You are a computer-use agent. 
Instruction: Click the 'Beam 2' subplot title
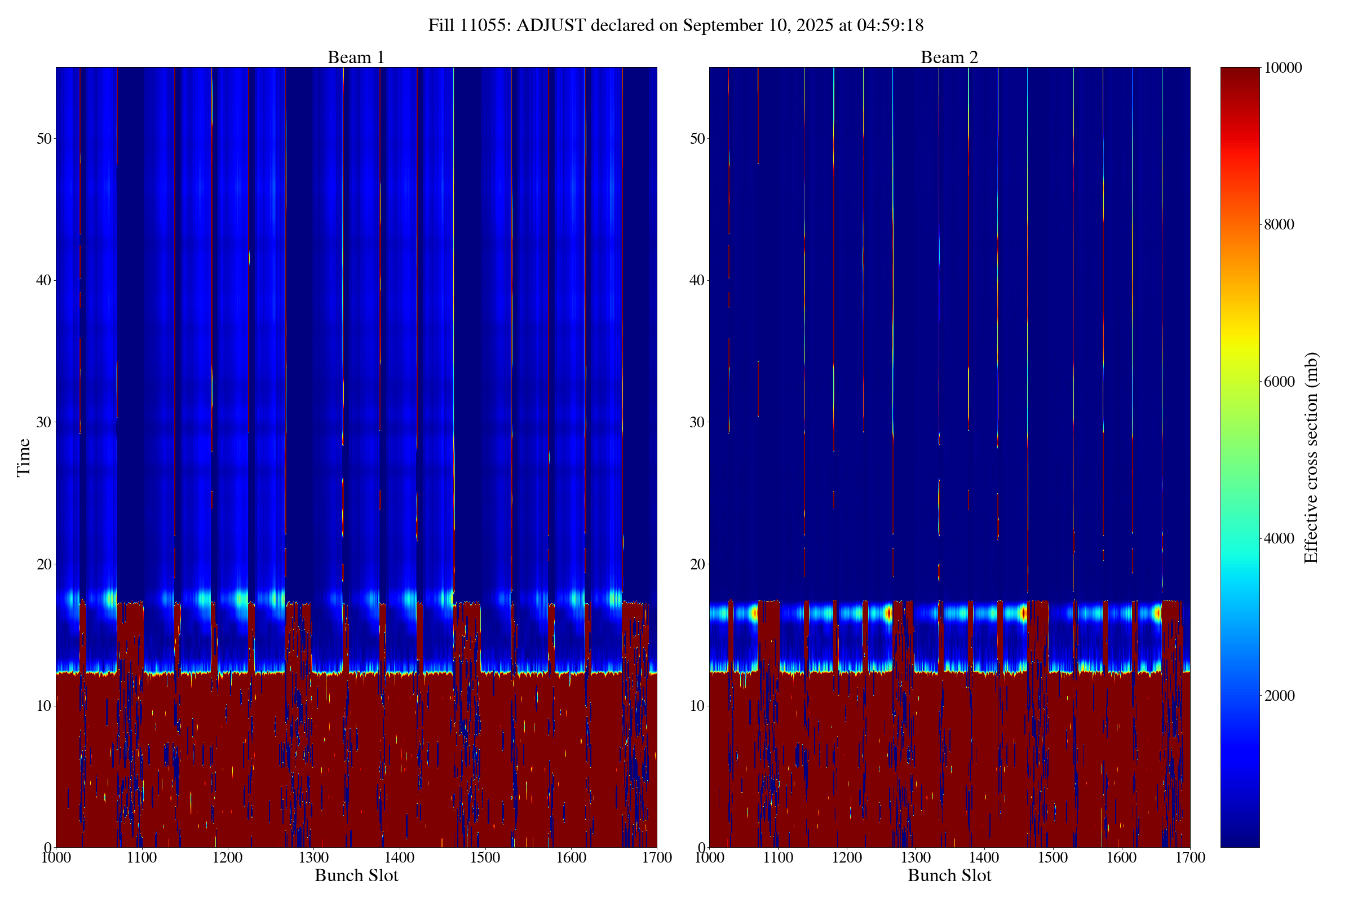(949, 58)
